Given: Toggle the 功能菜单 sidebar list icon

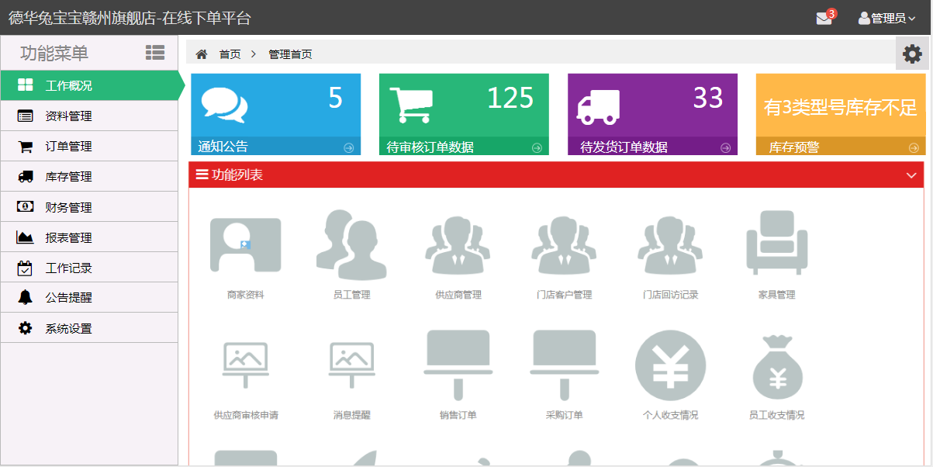Looking at the screenshot, I should pyautogui.click(x=155, y=53).
